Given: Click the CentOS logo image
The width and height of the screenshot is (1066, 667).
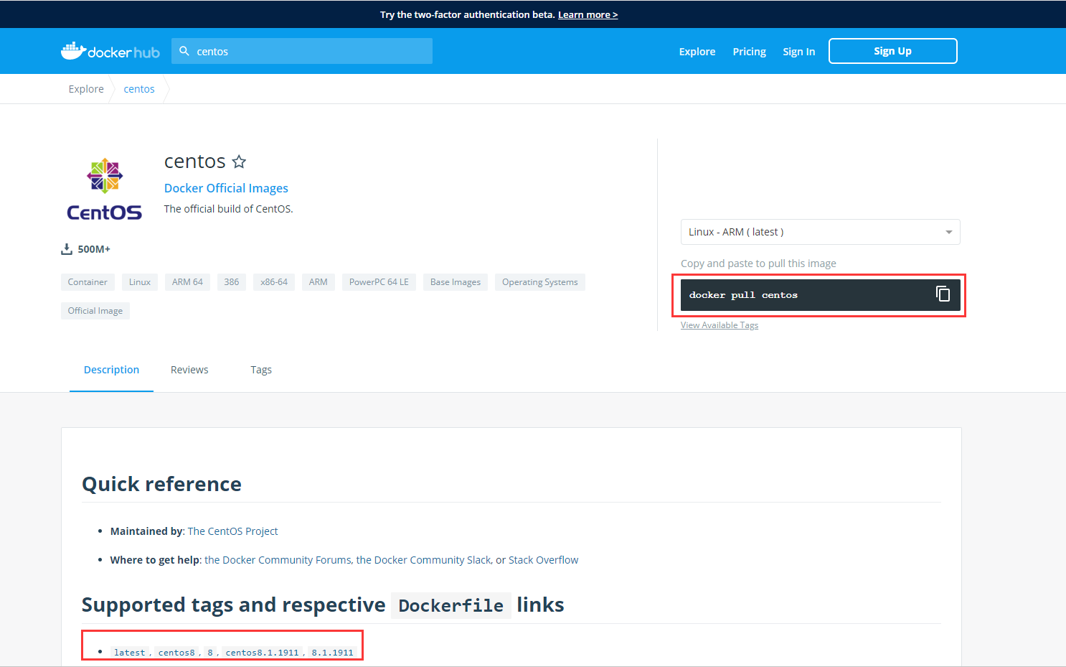Looking at the screenshot, I should point(104,187).
